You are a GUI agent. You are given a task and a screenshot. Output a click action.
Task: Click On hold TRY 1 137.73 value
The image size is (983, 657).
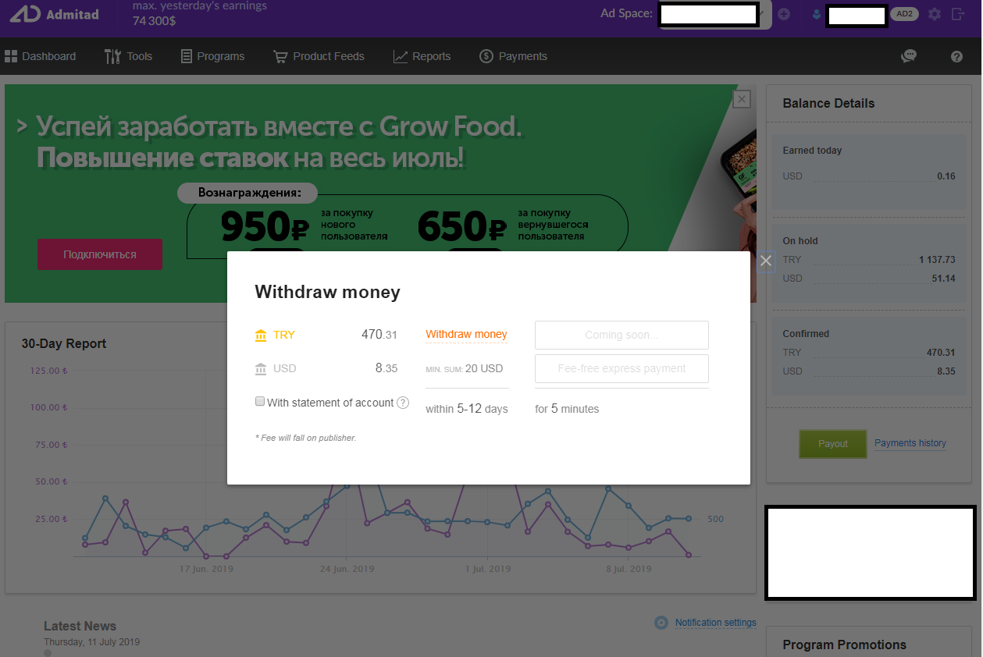click(937, 260)
